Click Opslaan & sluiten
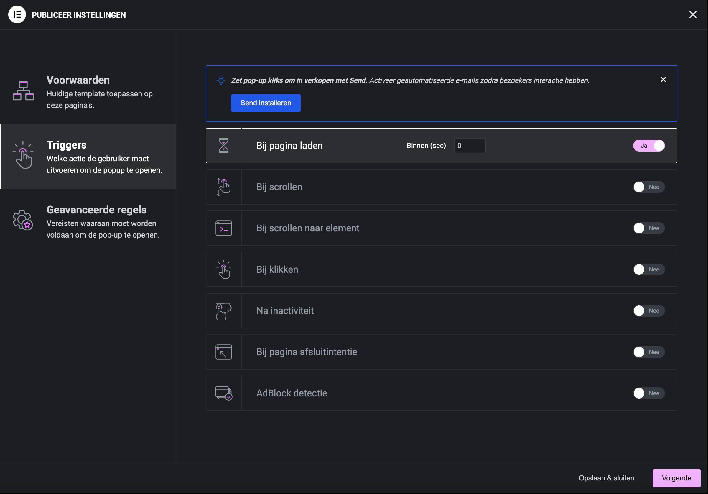 click(x=606, y=478)
